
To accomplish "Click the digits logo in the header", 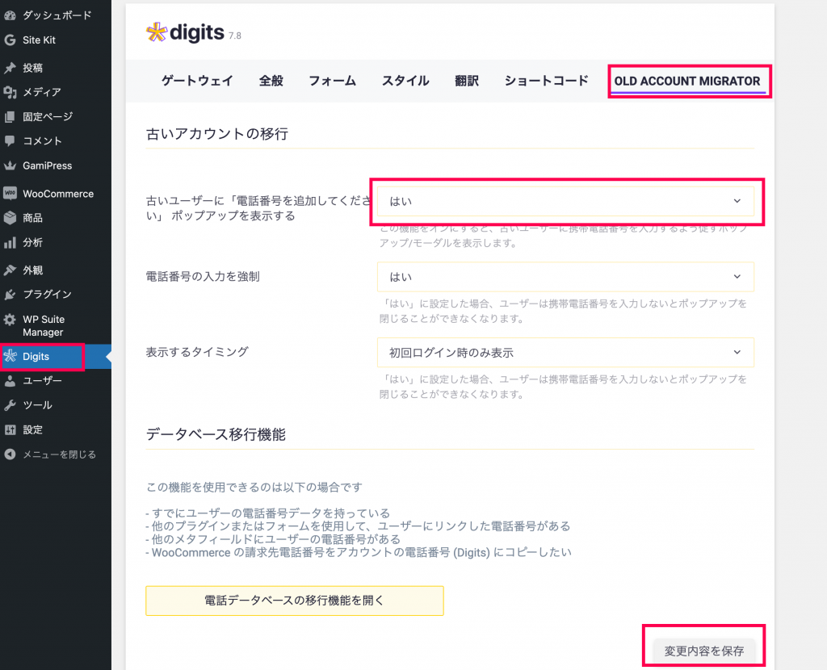I will [185, 32].
